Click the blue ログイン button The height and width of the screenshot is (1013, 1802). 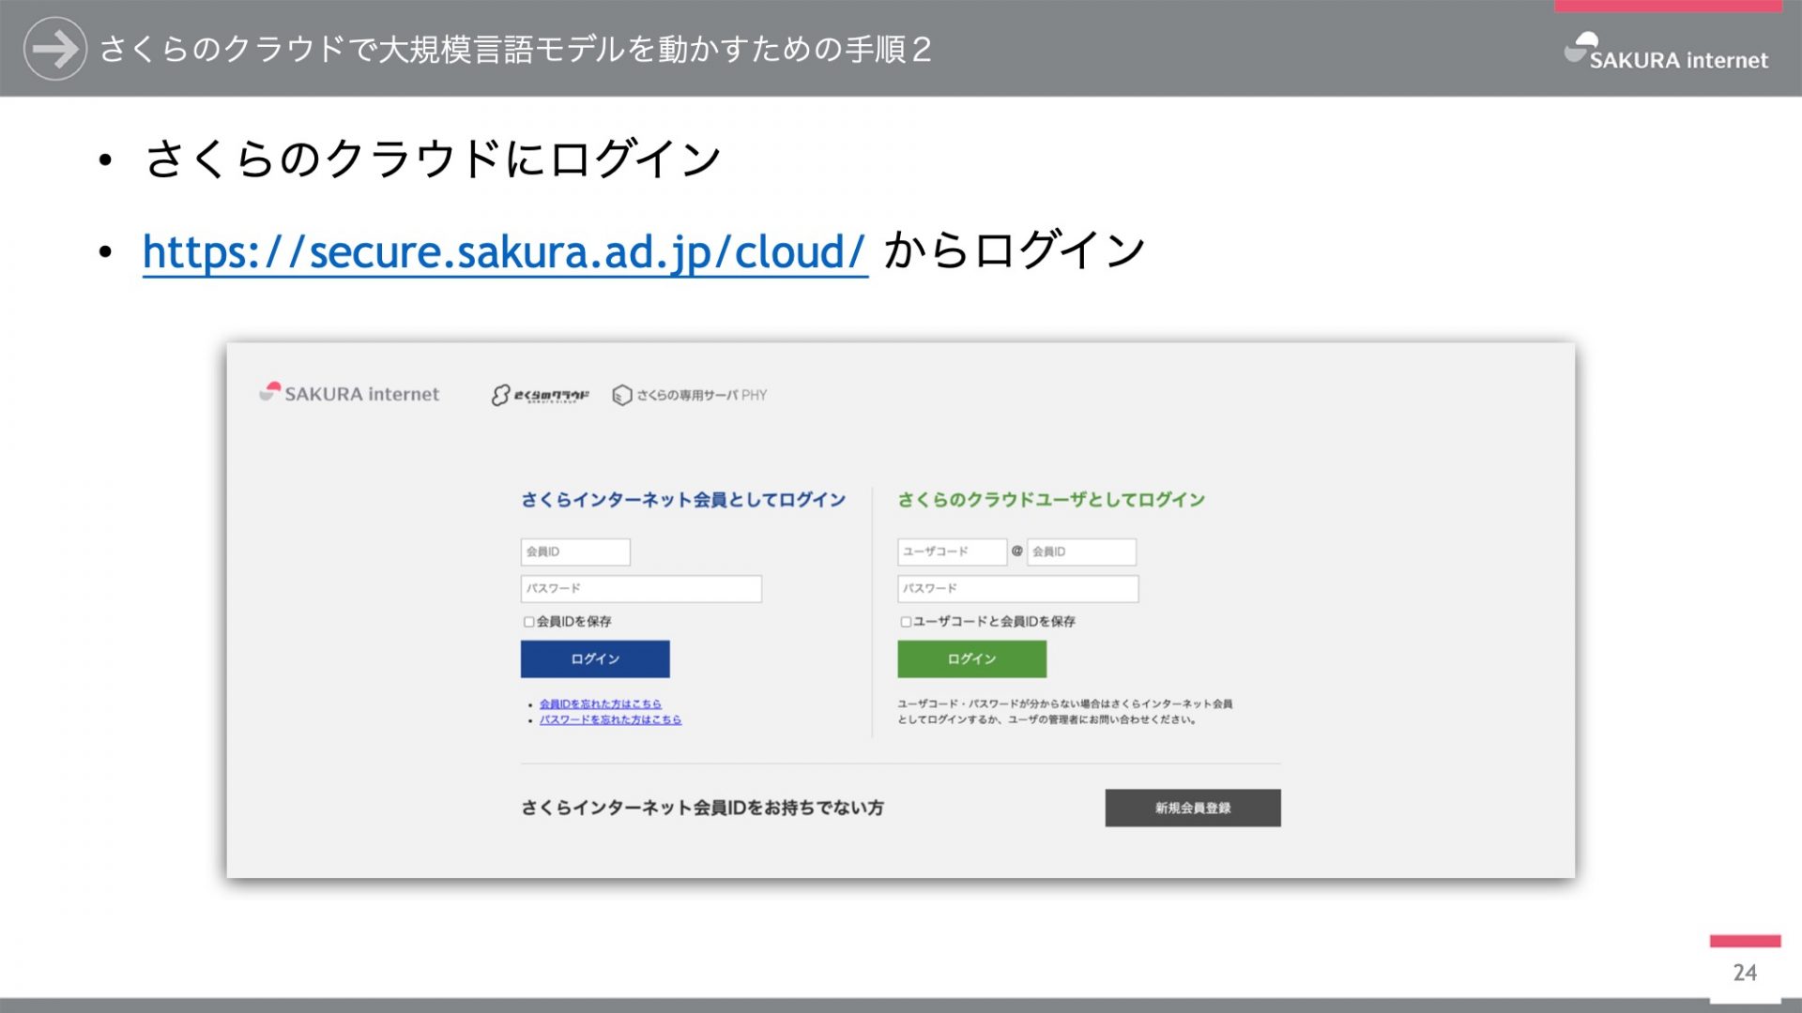[x=595, y=659]
